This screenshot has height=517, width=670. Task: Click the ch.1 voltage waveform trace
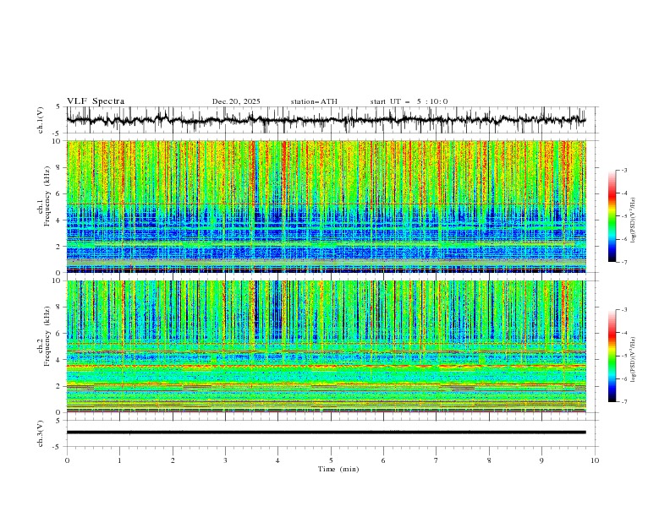326,120
